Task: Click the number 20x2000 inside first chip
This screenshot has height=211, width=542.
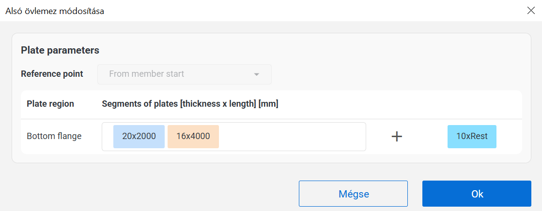Action: [139, 136]
